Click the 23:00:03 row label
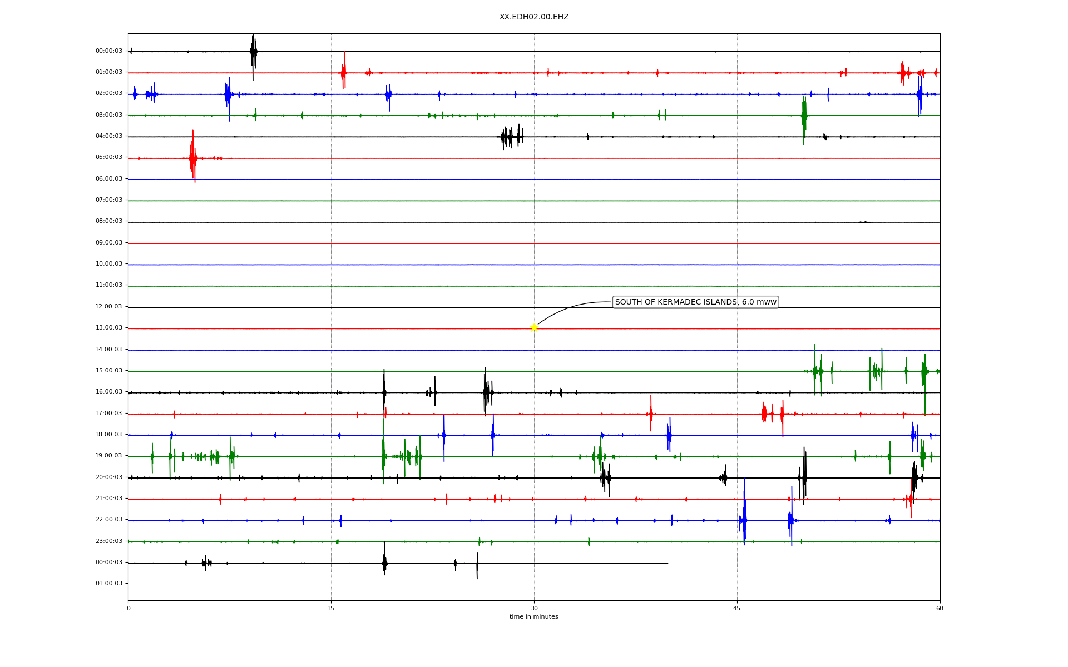 pos(109,541)
